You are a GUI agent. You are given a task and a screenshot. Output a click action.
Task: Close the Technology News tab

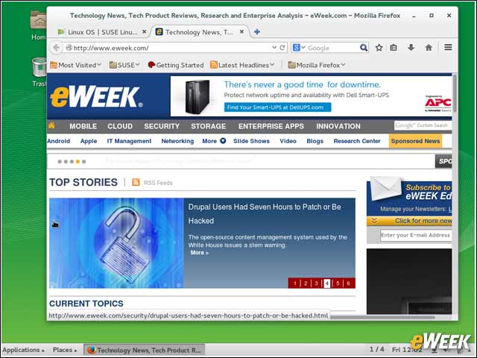point(241,31)
